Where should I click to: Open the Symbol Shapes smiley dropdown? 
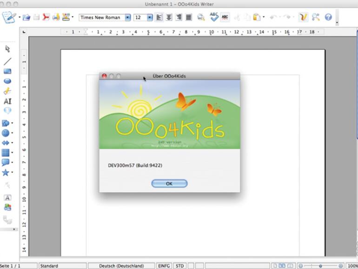[x=13, y=133]
